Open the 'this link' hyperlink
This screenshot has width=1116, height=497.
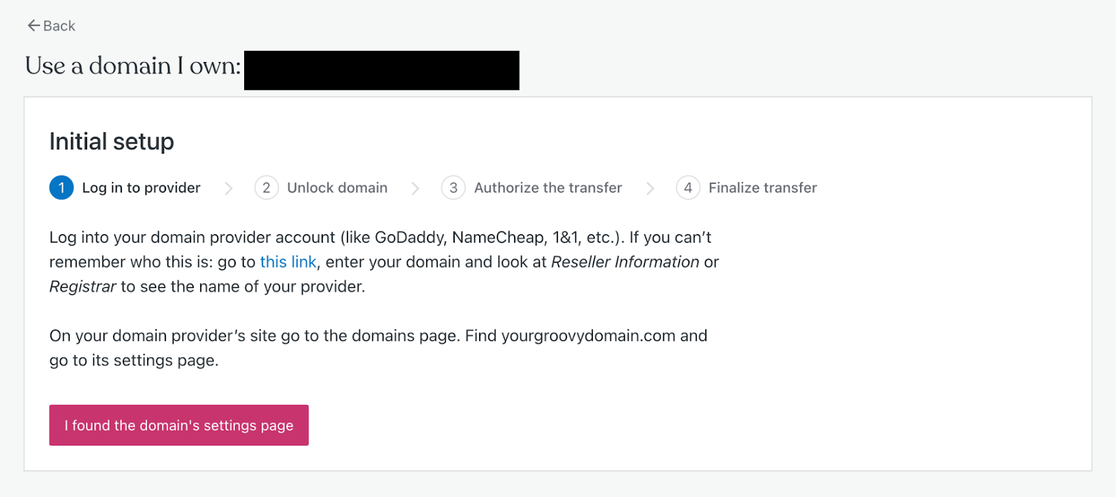pyautogui.click(x=288, y=262)
